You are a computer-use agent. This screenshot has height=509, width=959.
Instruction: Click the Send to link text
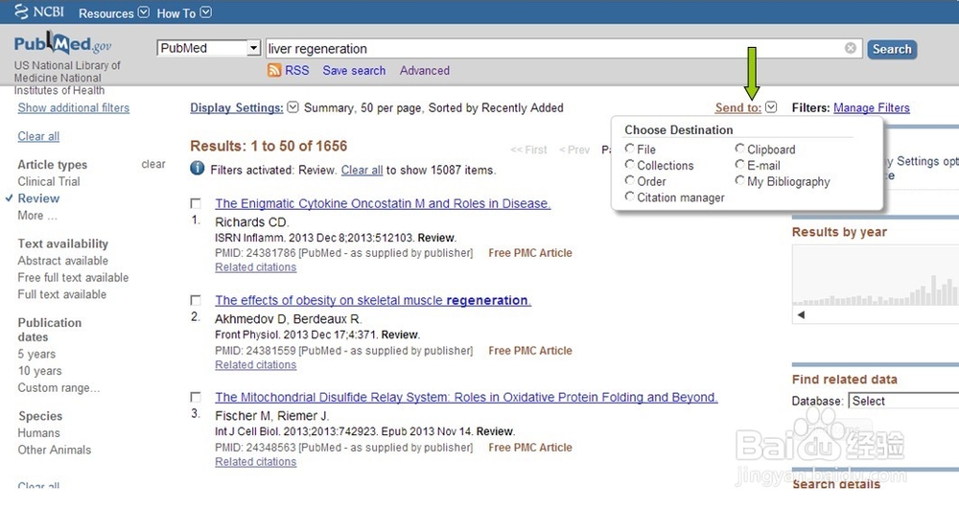click(738, 107)
